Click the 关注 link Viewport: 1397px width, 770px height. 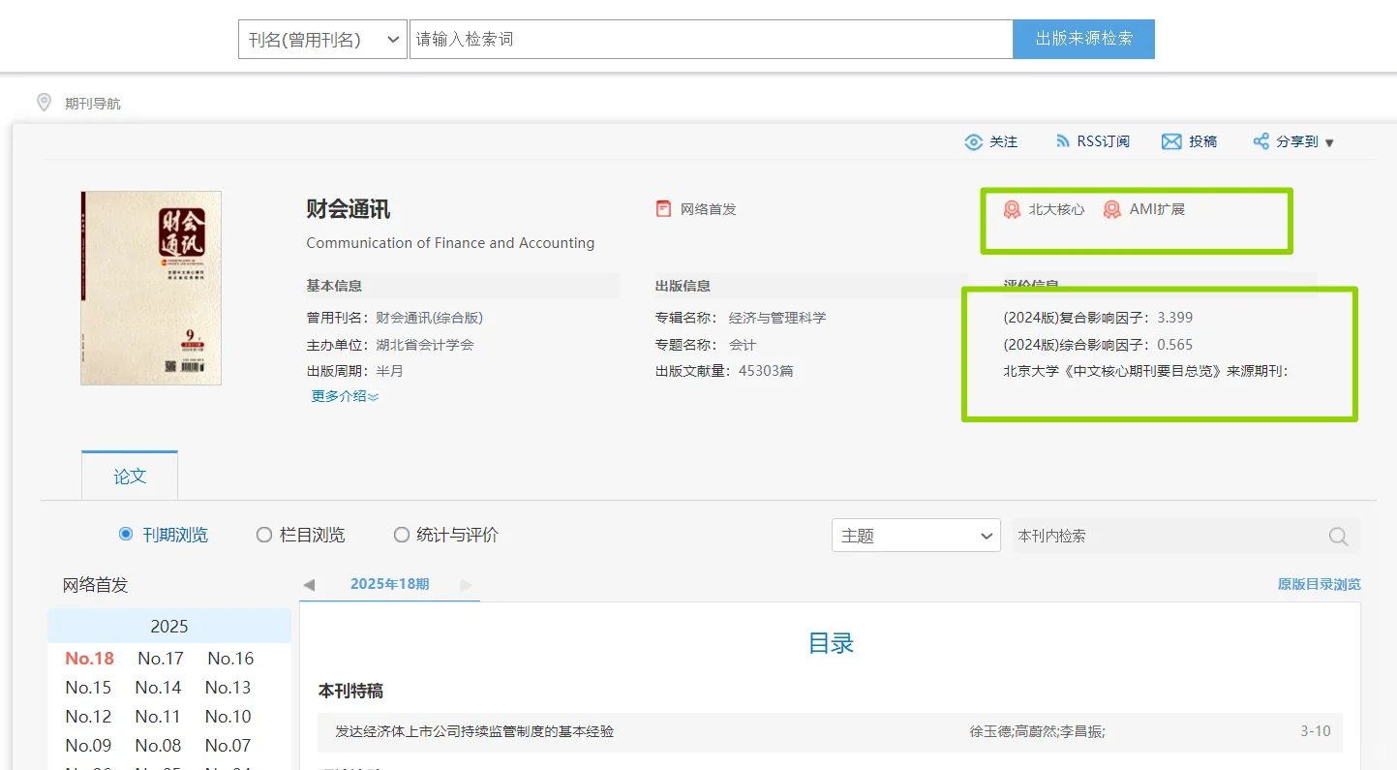tap(1003, 141)
